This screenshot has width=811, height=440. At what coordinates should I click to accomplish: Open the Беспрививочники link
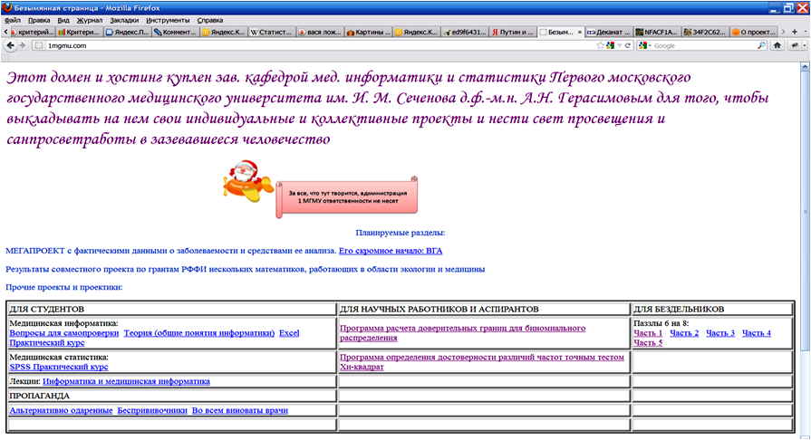[x=152, y=410]
